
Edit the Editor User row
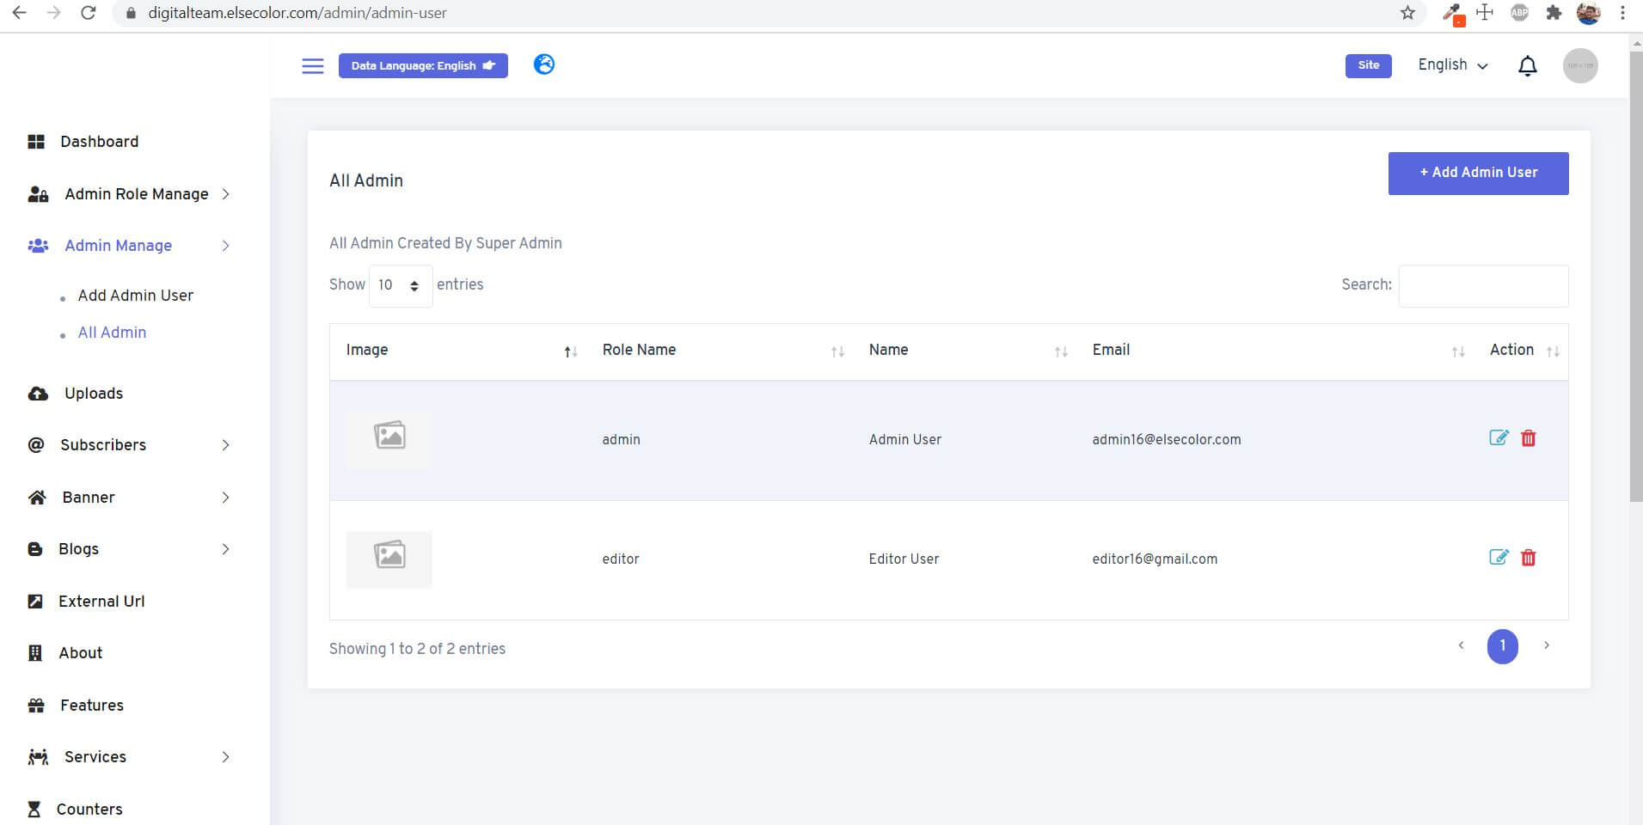pyautogui.click(x=1498, y=558)
